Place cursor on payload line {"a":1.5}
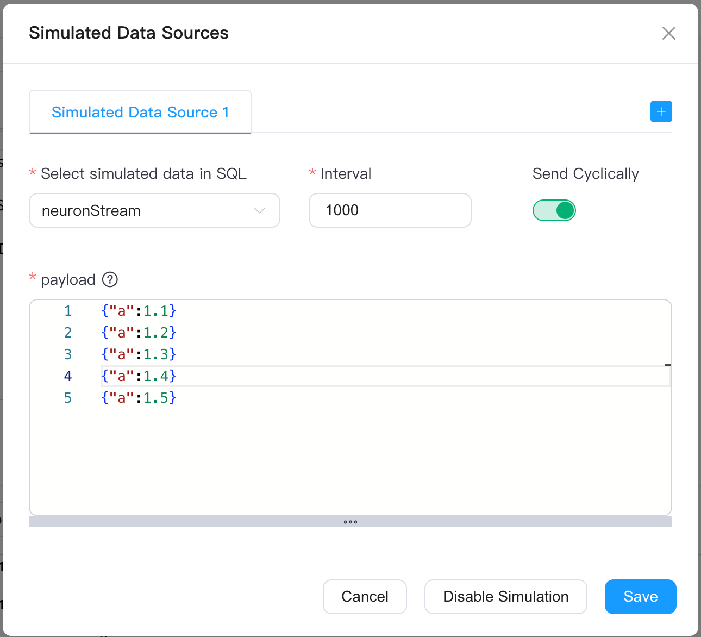 [x=139, y=398]
